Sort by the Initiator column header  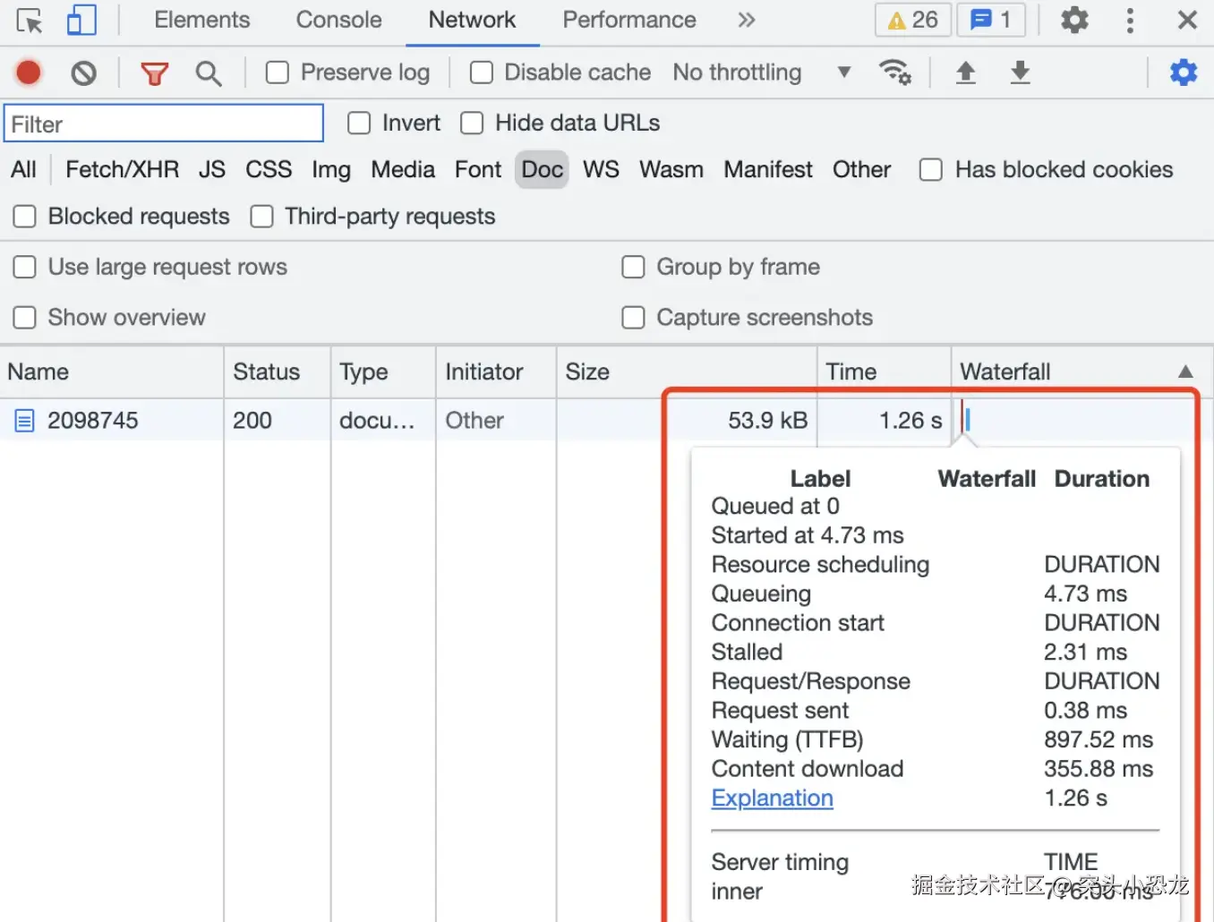496,371
